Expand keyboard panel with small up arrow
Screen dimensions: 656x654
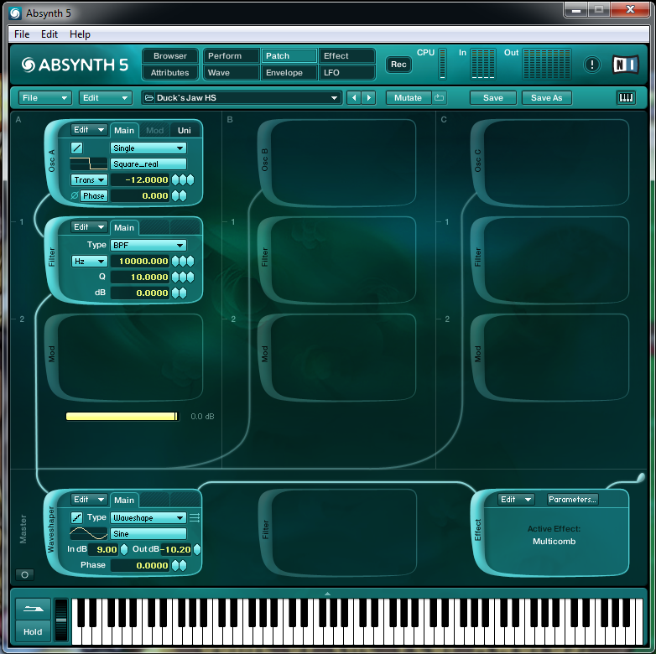coord(328,594)
